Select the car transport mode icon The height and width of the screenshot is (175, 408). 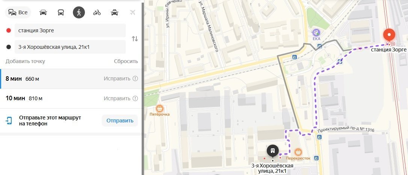coord(43,12)
